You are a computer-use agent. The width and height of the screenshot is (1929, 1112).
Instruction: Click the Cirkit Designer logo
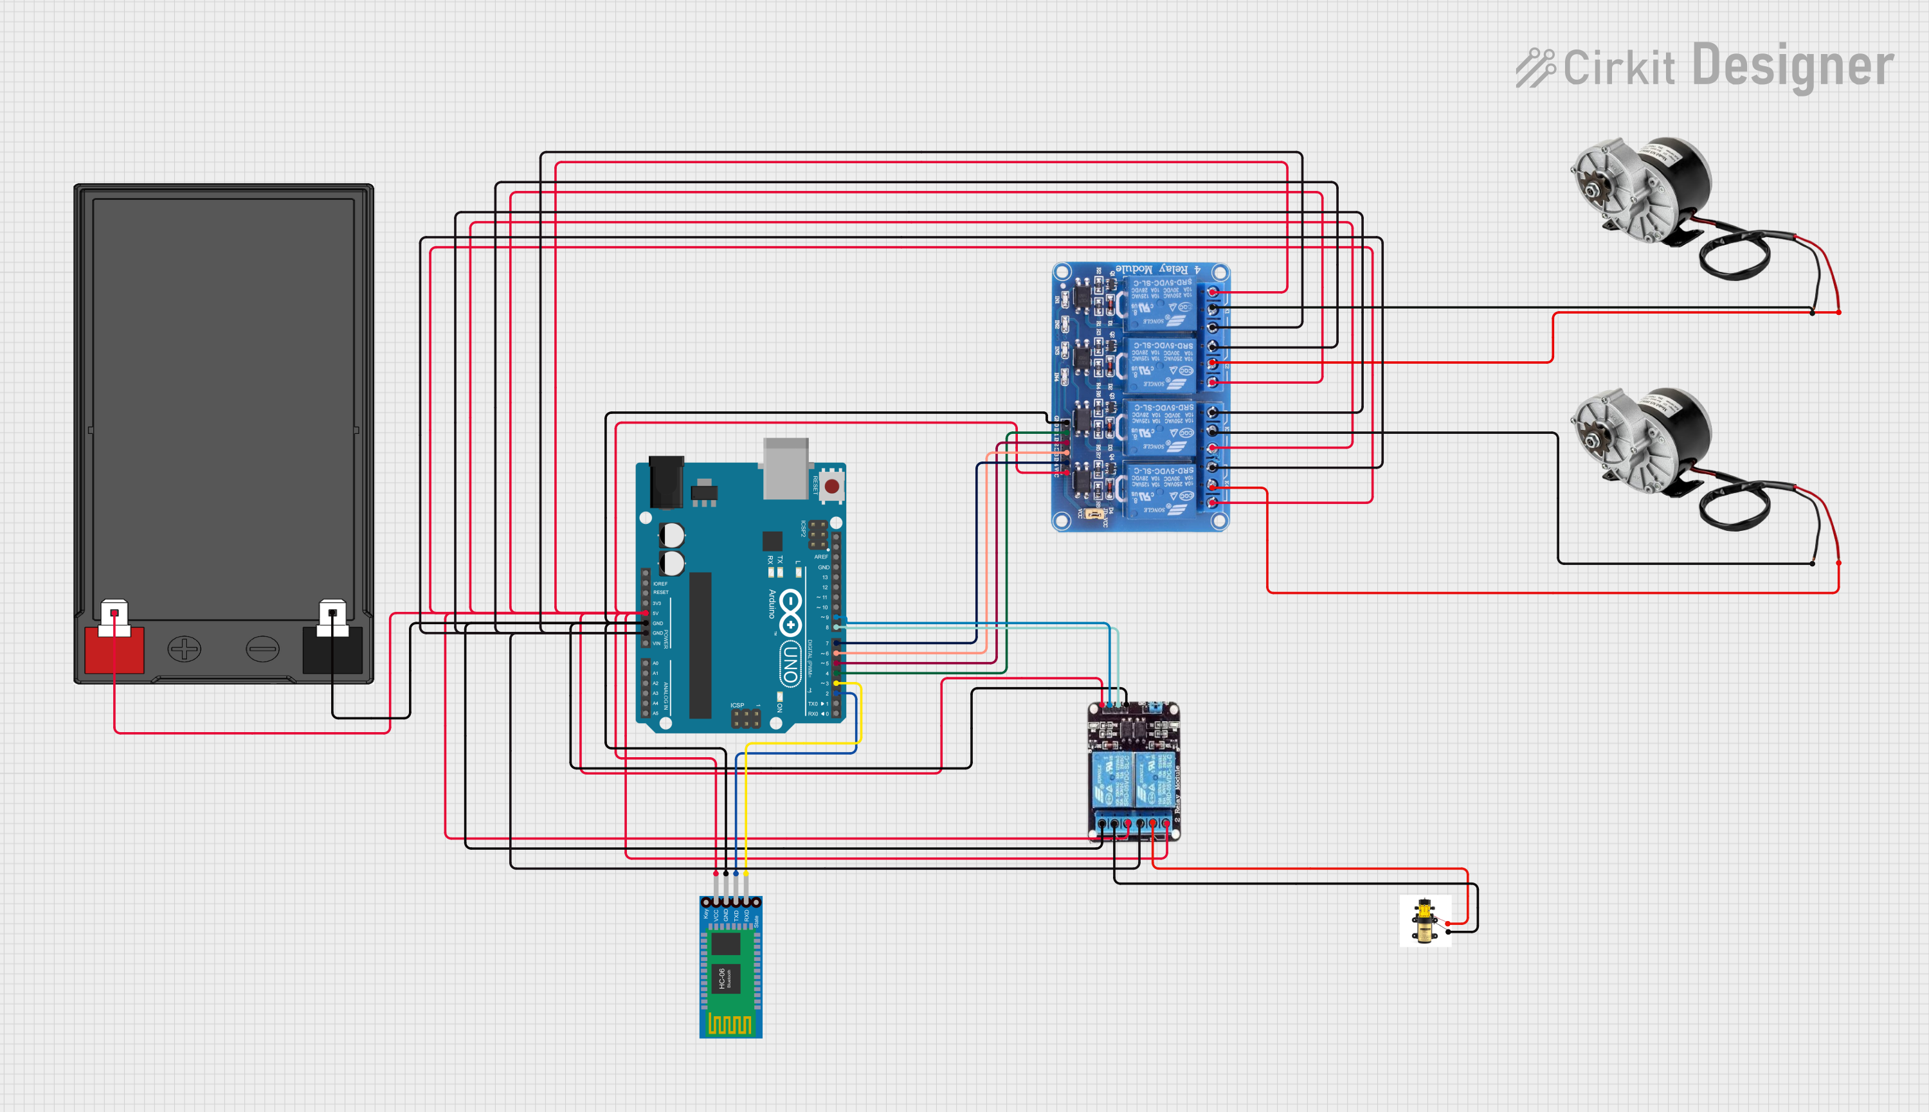[x=1705, y=67]
